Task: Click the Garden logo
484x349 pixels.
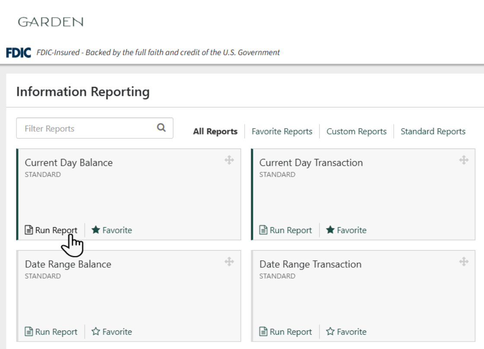Action: (51, 22)
